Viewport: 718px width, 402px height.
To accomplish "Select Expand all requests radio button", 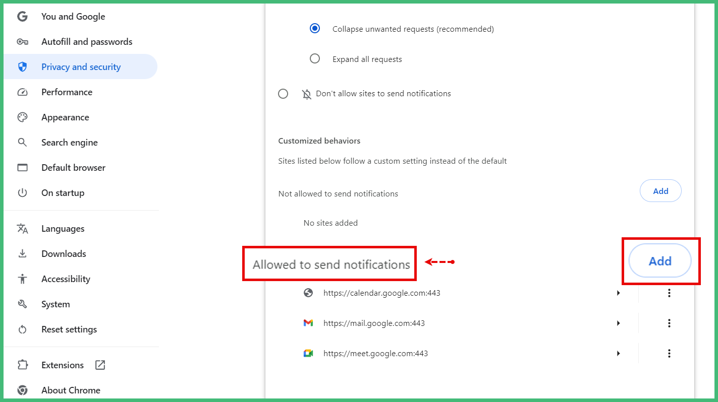I will (x=315, y=59).
